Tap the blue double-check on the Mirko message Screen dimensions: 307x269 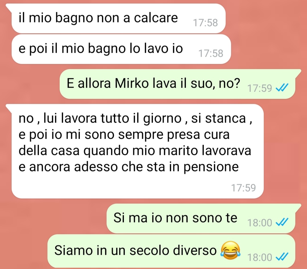click(282, 88)
